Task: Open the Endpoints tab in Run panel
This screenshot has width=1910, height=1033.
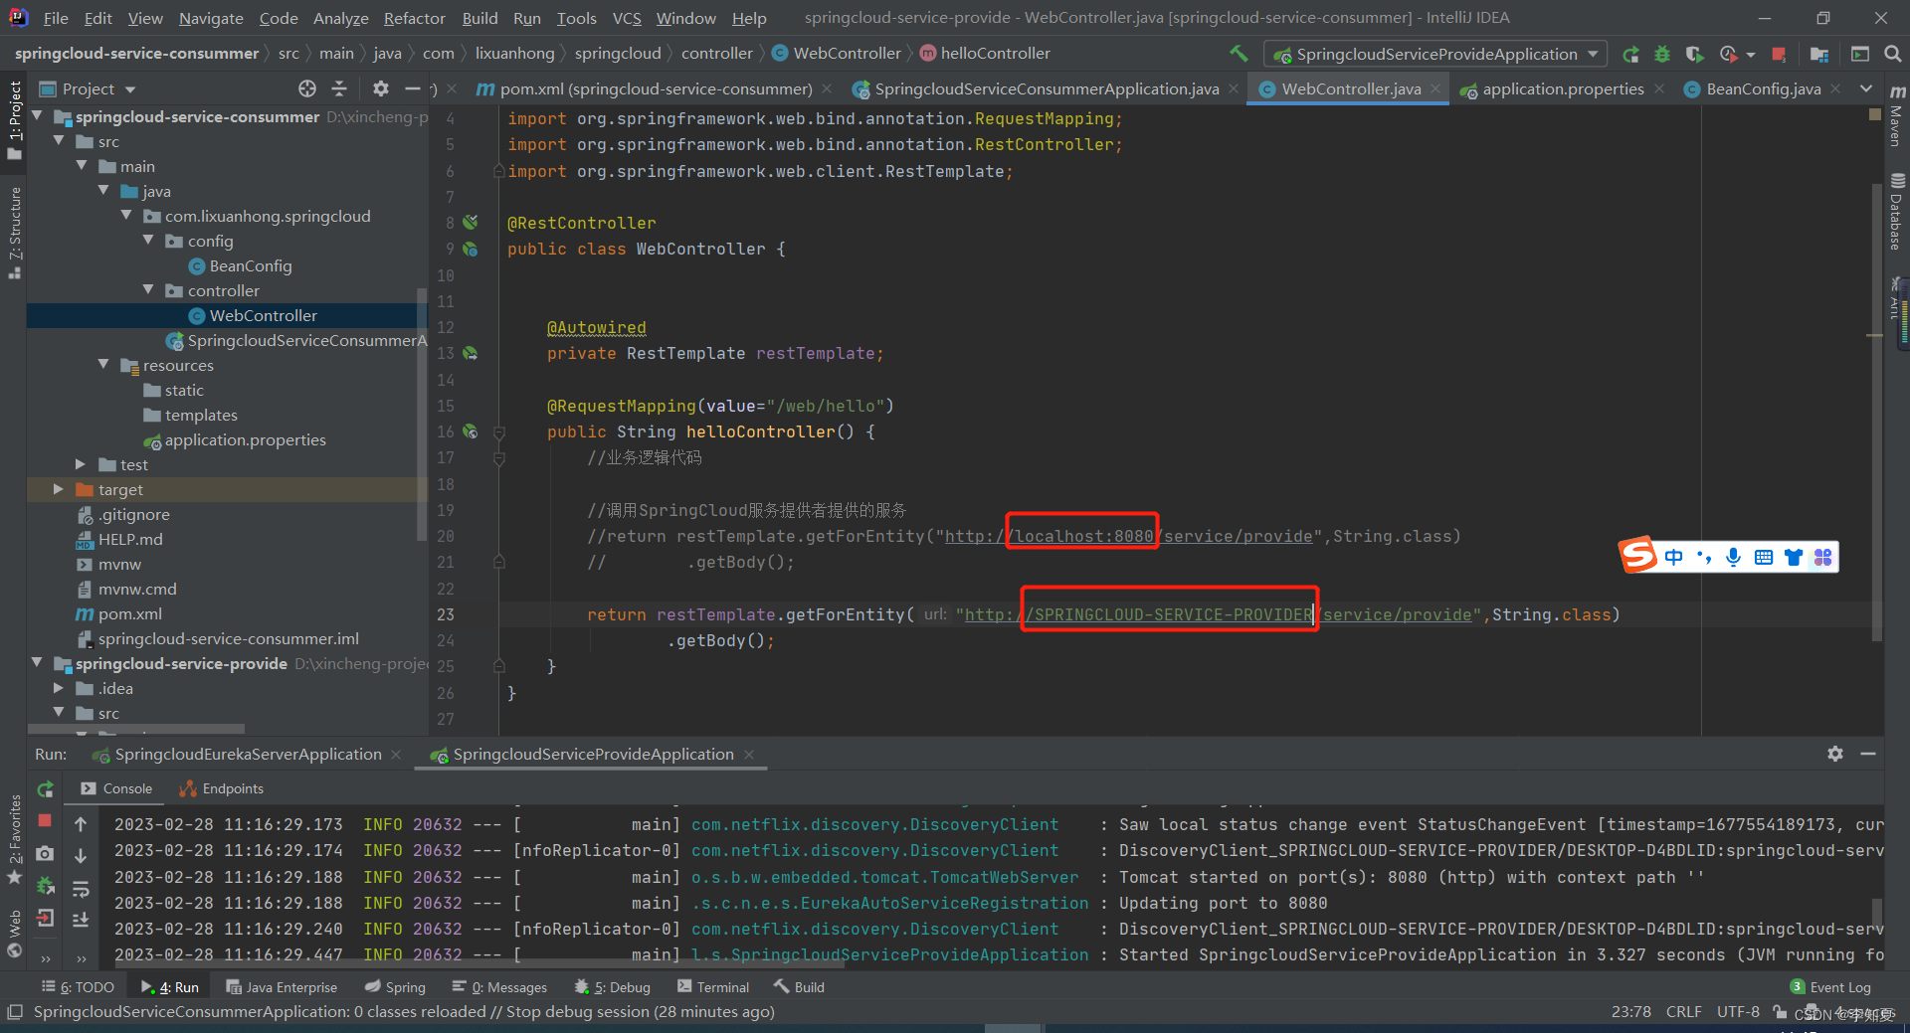Action: [x=222, y=788]
